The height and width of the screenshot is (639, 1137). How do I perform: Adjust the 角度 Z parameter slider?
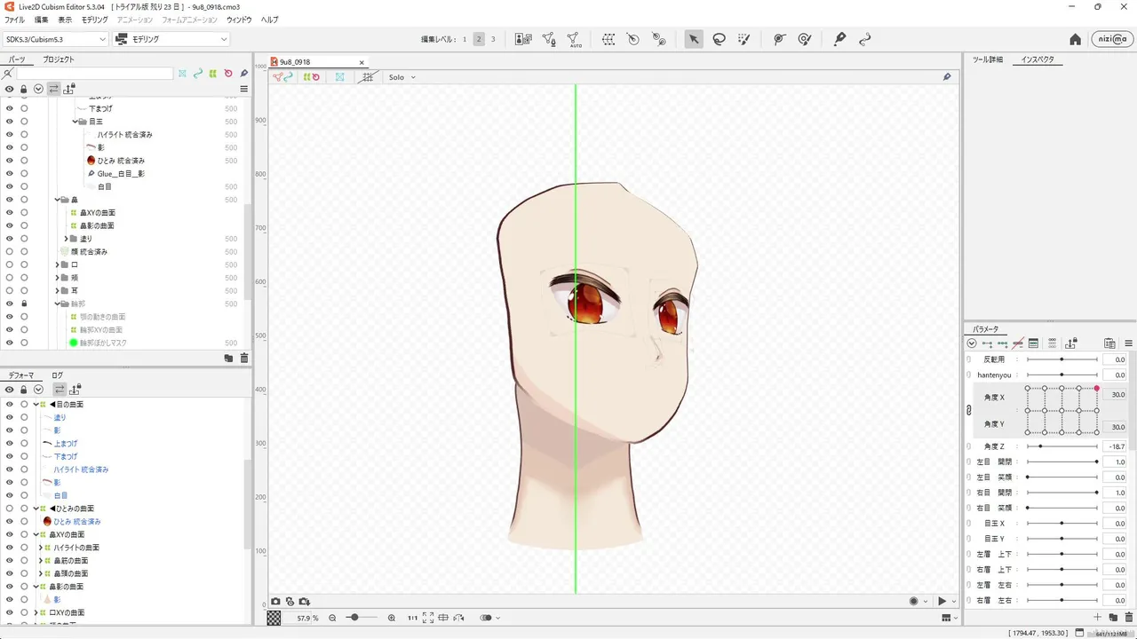[x=1062, y=446]
